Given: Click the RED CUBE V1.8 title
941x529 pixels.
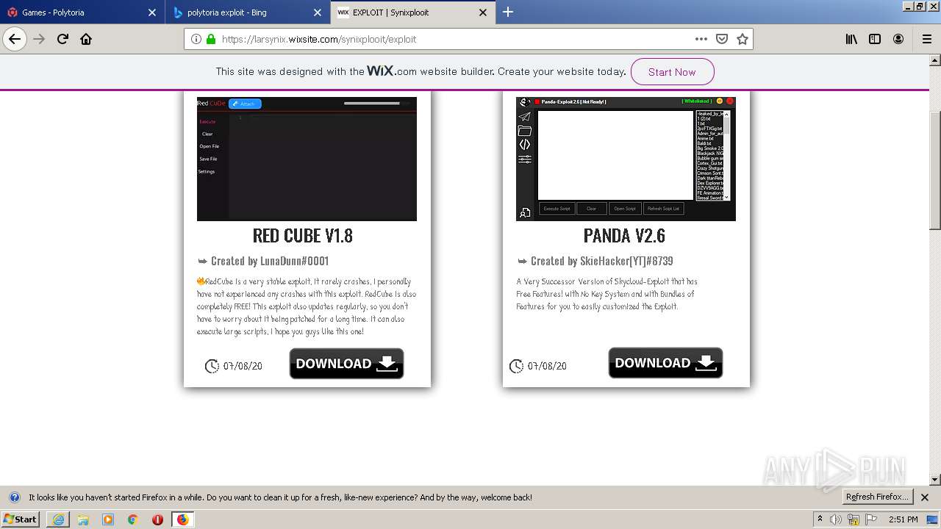Looking at the screenshot, I should click(x=303, y=236).
